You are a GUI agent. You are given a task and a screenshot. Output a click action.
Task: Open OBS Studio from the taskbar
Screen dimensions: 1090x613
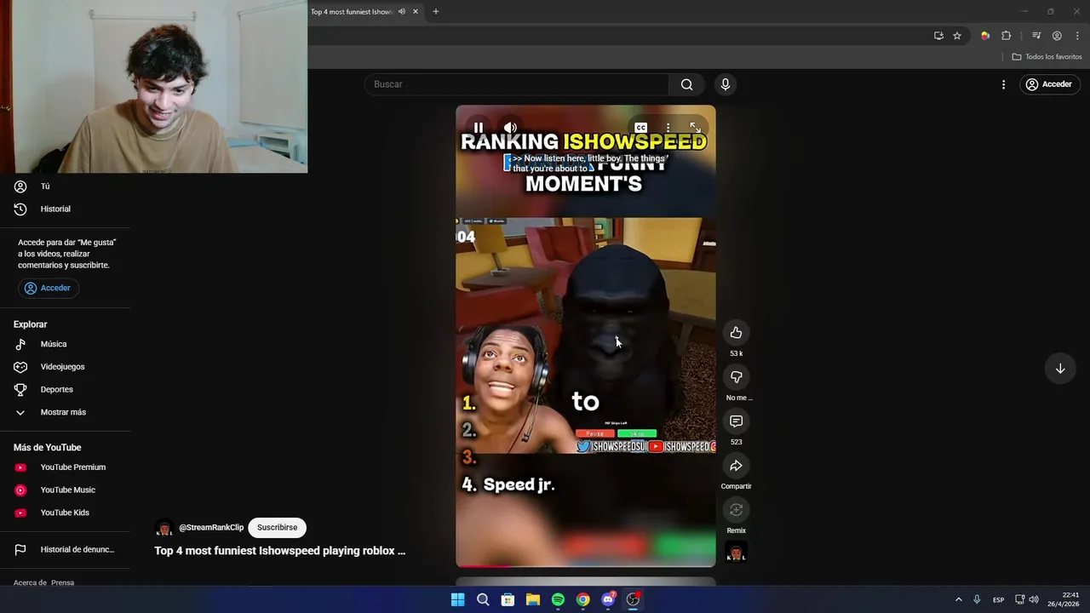[x=633, y=599]
